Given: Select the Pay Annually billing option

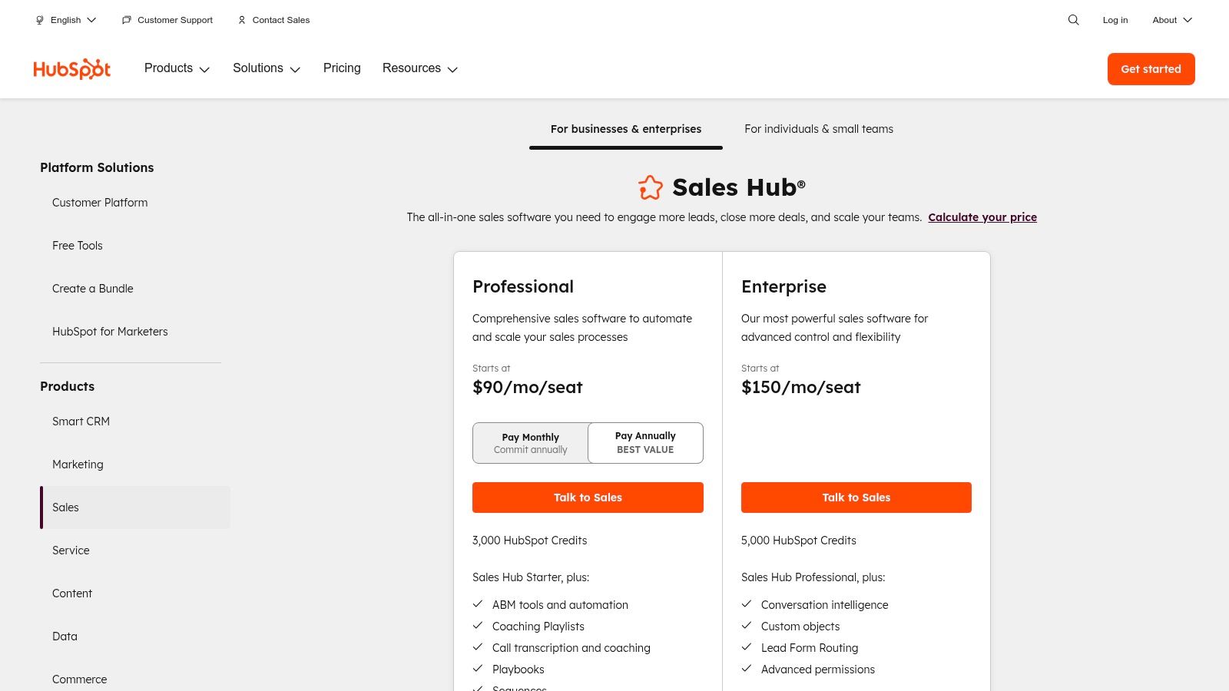Looking at the screenshot, I should tap(645, 443).
